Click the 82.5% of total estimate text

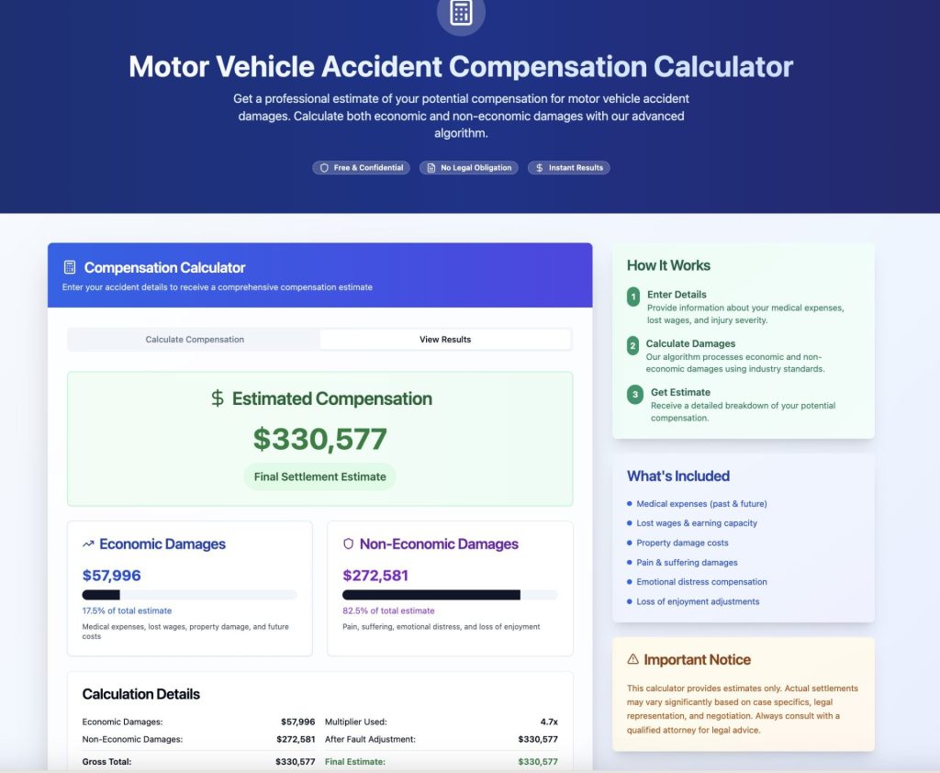388,611
